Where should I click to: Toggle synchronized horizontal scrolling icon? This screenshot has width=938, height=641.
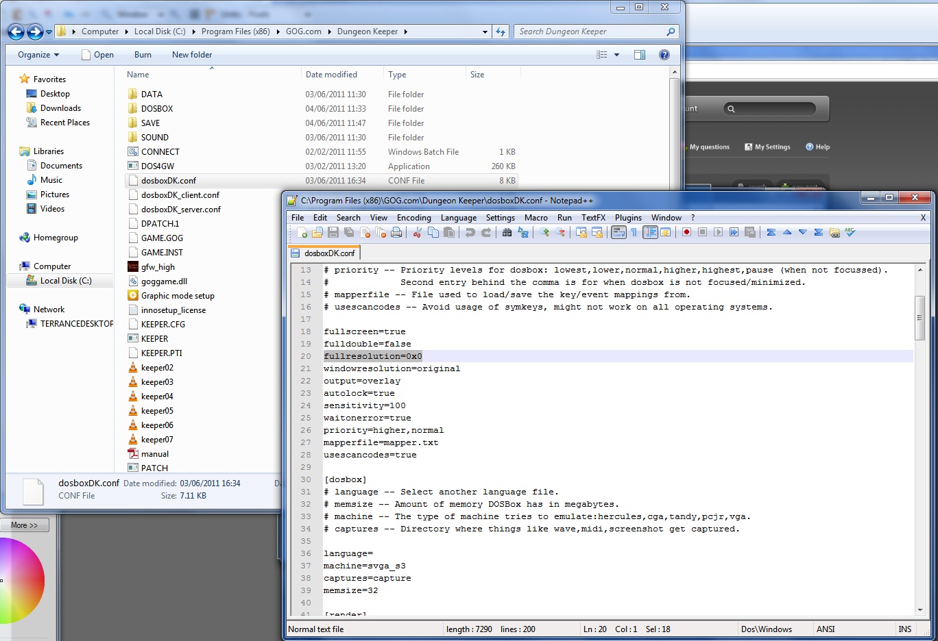(x=597, y=233)
